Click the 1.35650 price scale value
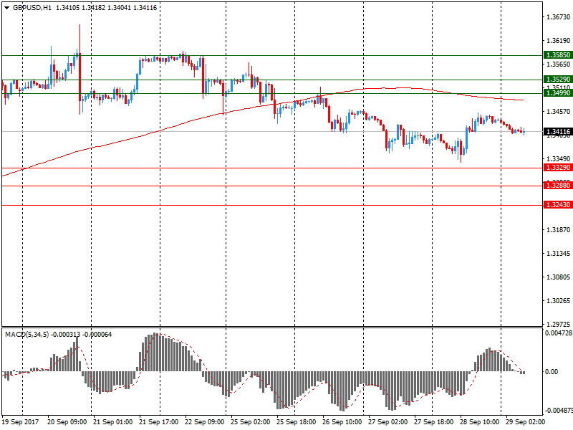 point(558,64)
